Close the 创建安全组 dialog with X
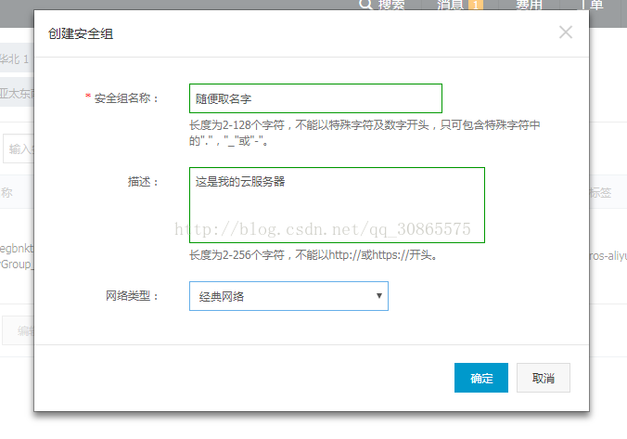The height and width of the screenshot is (439, 627). click(x=566, y=32)
